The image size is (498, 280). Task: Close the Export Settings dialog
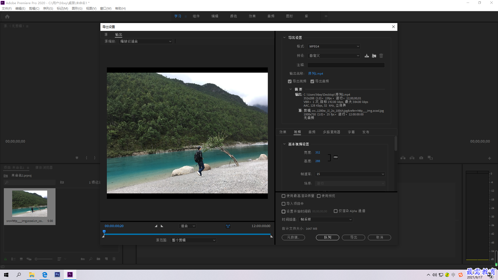[393, 27]
